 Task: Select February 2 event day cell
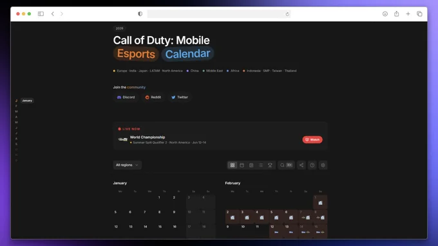coord(233,216)
